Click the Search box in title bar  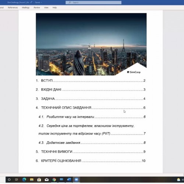point(93,3)
